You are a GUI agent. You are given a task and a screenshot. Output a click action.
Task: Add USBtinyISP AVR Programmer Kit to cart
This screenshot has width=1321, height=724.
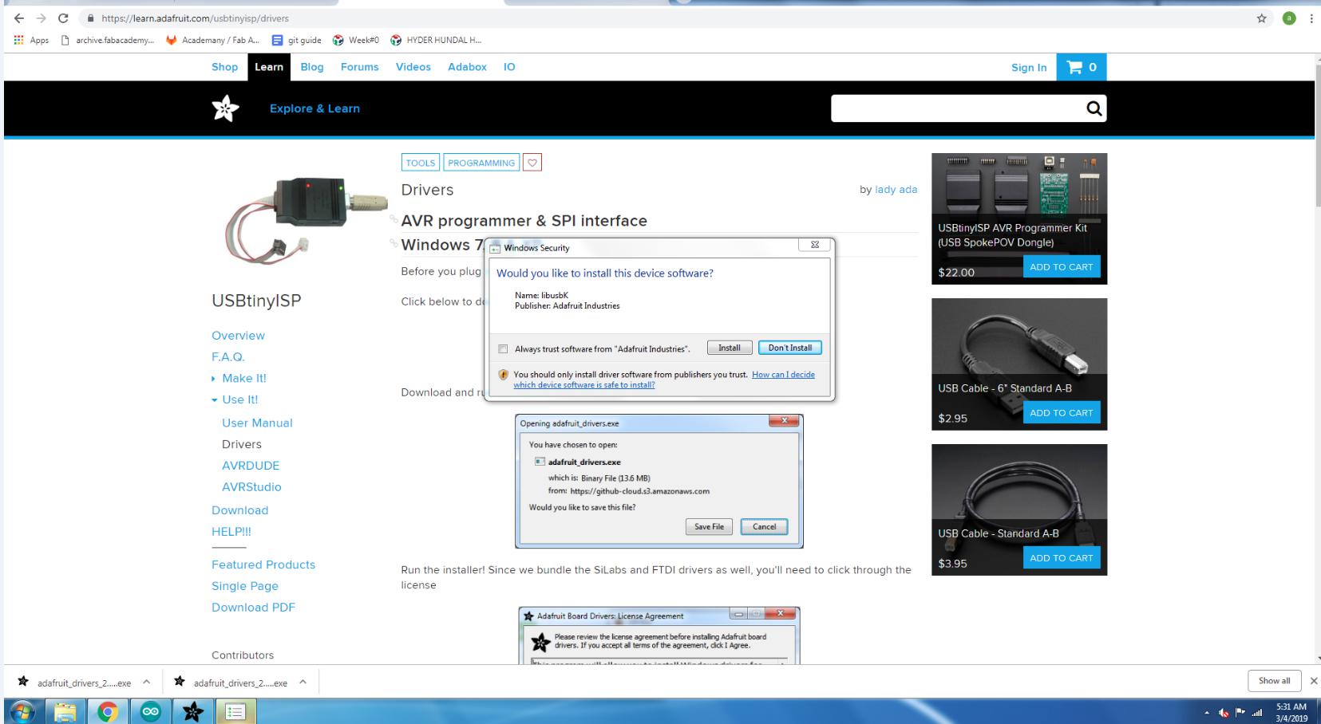click(x=1061, y=267)
